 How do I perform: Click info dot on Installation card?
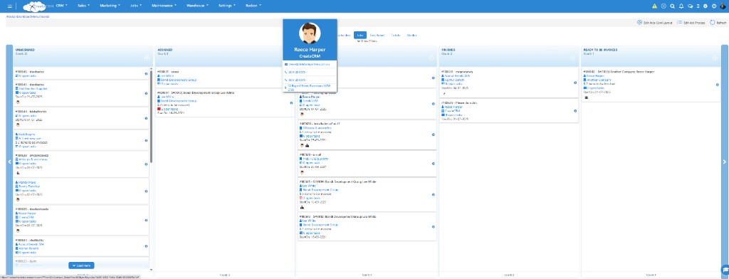434,135
